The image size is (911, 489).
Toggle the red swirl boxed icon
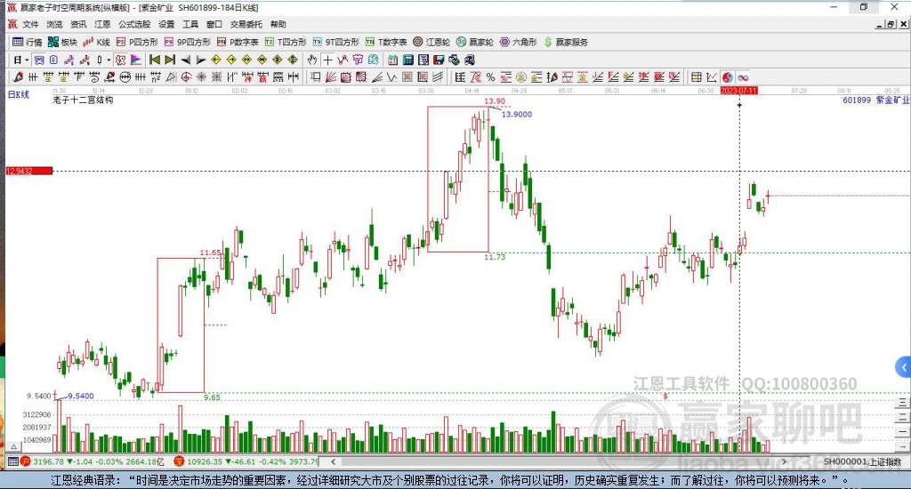coord(120,60)
